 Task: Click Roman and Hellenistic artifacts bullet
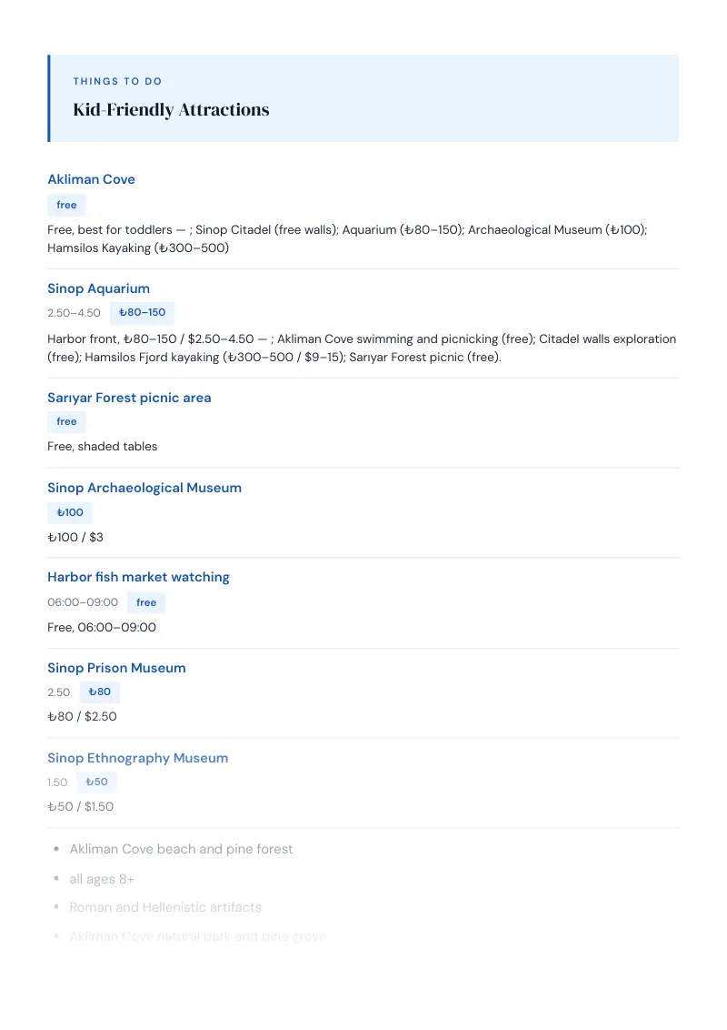(165, 907)
